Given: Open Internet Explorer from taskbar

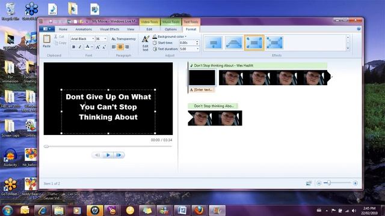Looking at the screenshot, I should 42,211.
